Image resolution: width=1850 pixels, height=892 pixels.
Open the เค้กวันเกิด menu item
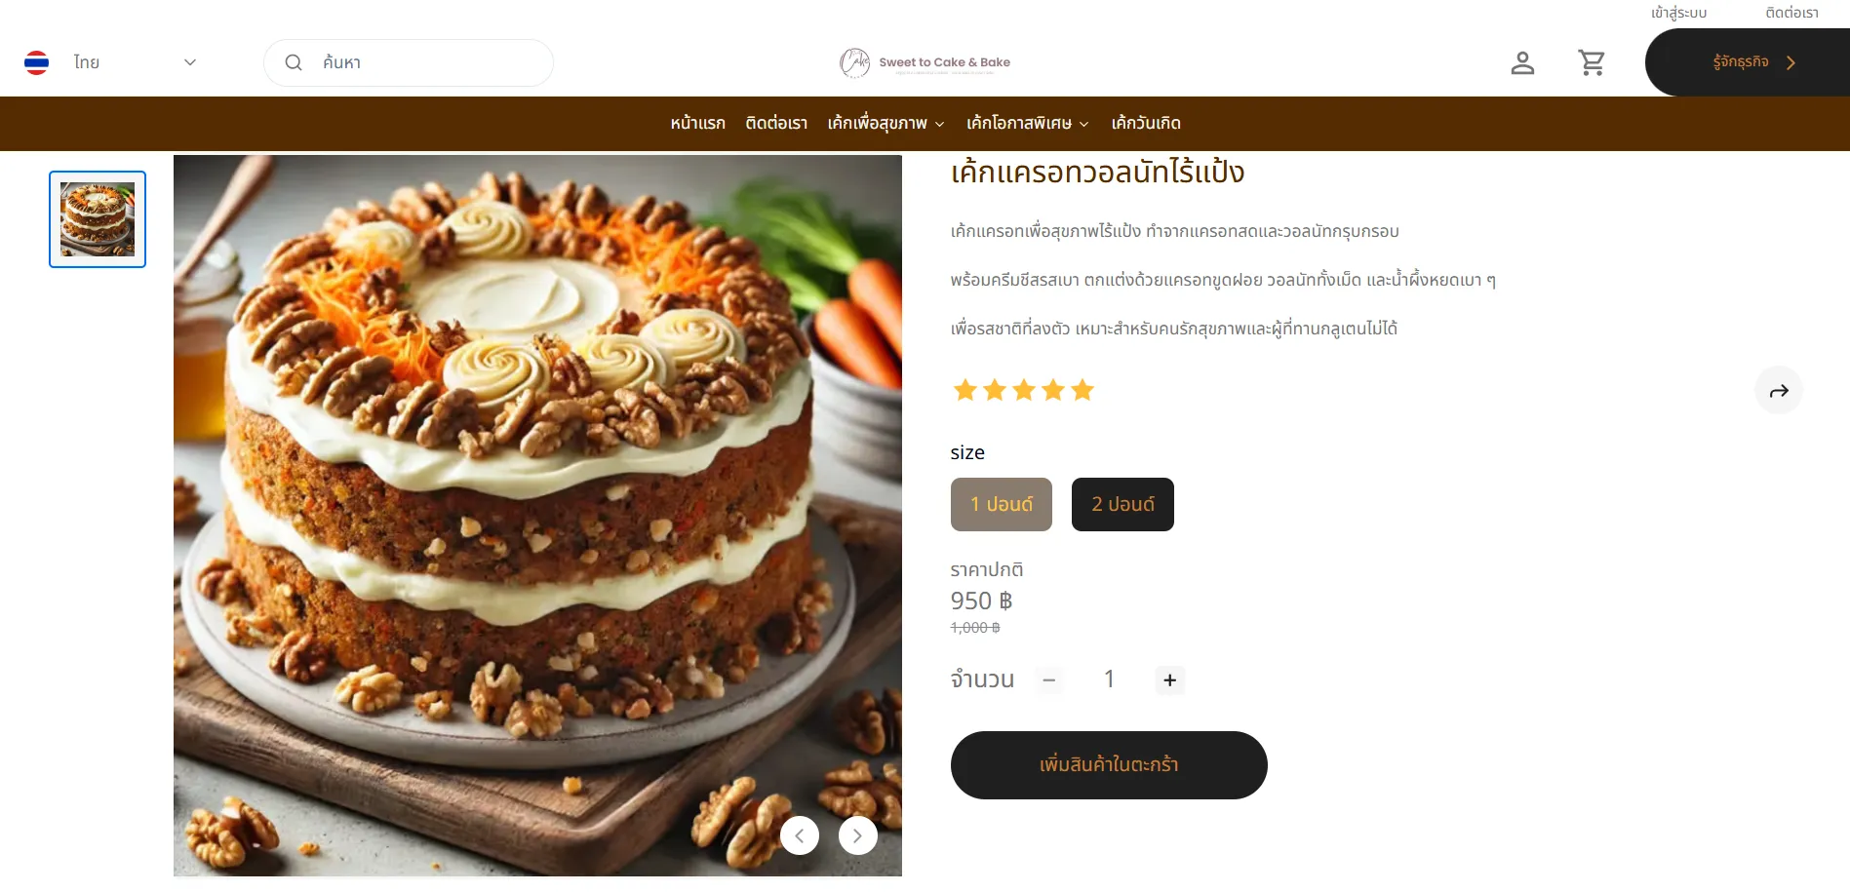[1146, 124]
